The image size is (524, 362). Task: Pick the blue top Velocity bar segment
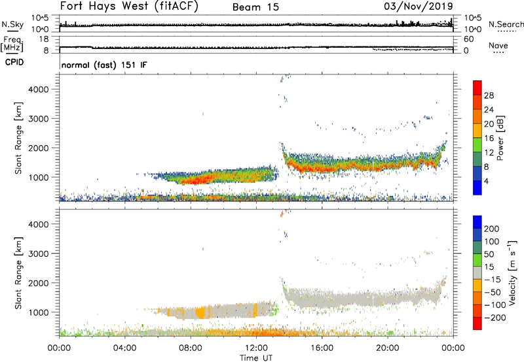click(477, 222)
